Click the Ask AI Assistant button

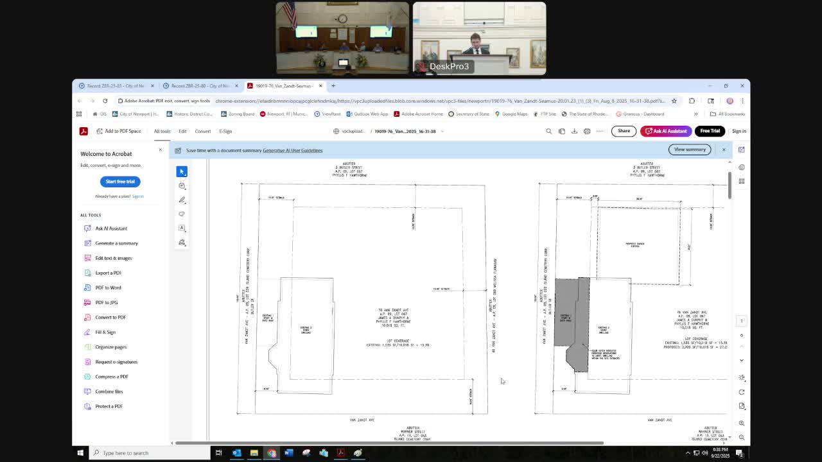pyautogui.click(x=666, y=131)
